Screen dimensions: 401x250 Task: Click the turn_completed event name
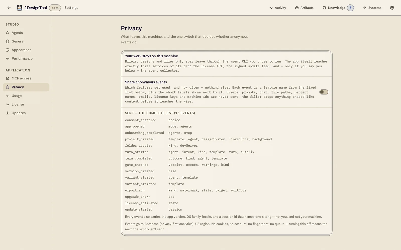(x=139, y=158)
